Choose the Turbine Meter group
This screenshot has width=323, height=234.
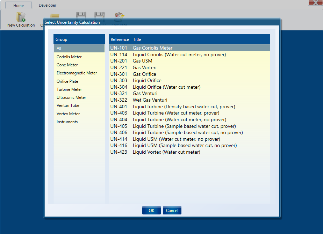[79, 89]
